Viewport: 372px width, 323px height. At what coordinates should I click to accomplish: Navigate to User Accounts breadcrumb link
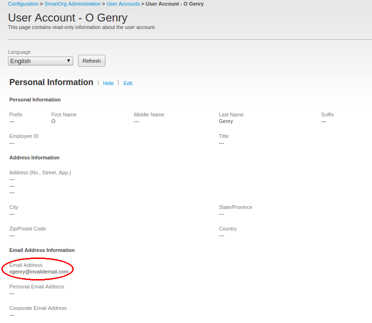(x=123, y=4)
